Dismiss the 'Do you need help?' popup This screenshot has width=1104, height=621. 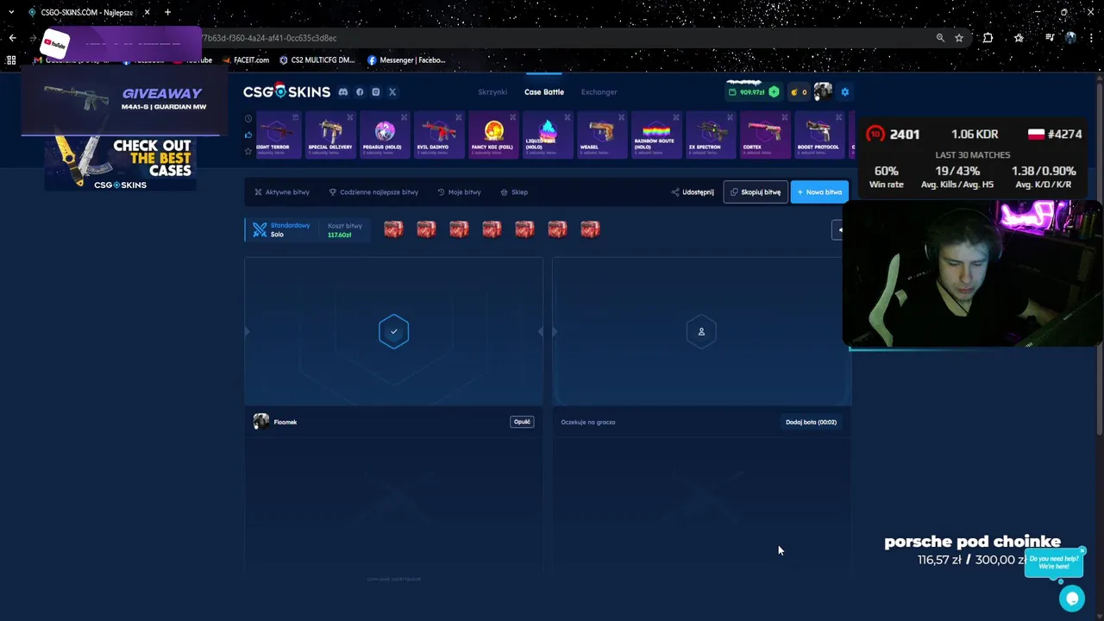1082,550
